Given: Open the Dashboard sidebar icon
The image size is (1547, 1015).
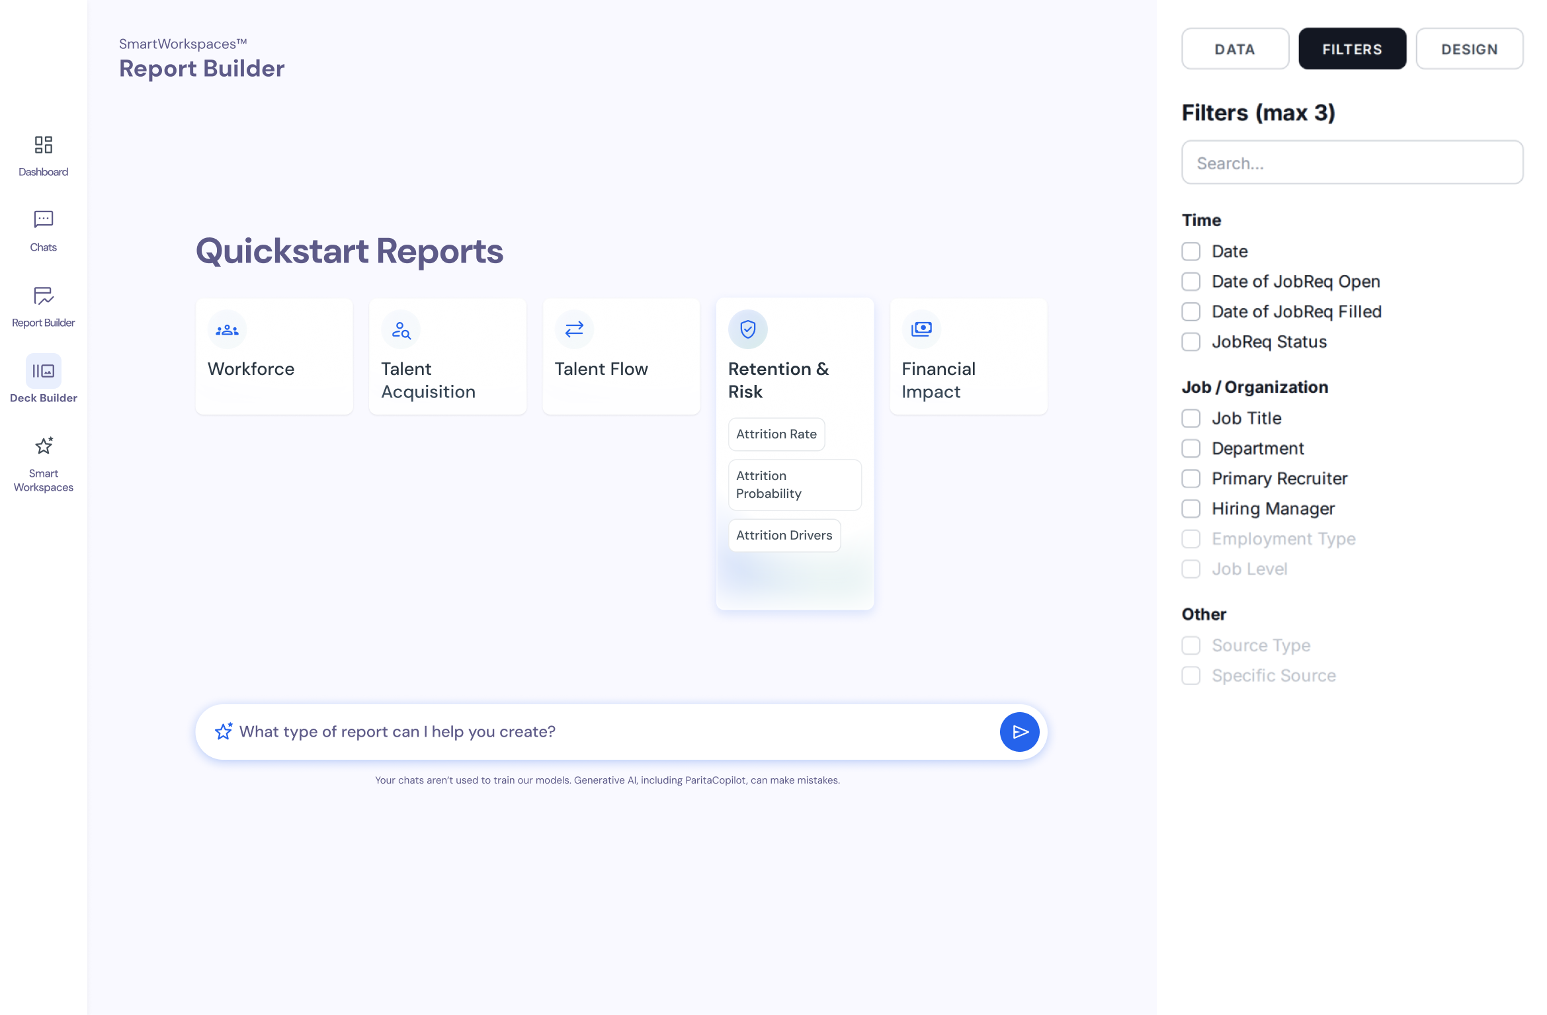Looking at the screenshot, I should tap(44, 145).
